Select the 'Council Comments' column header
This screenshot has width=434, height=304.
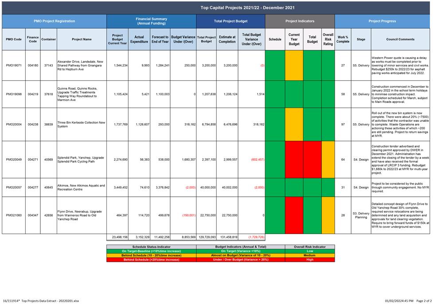pos(400,39)
